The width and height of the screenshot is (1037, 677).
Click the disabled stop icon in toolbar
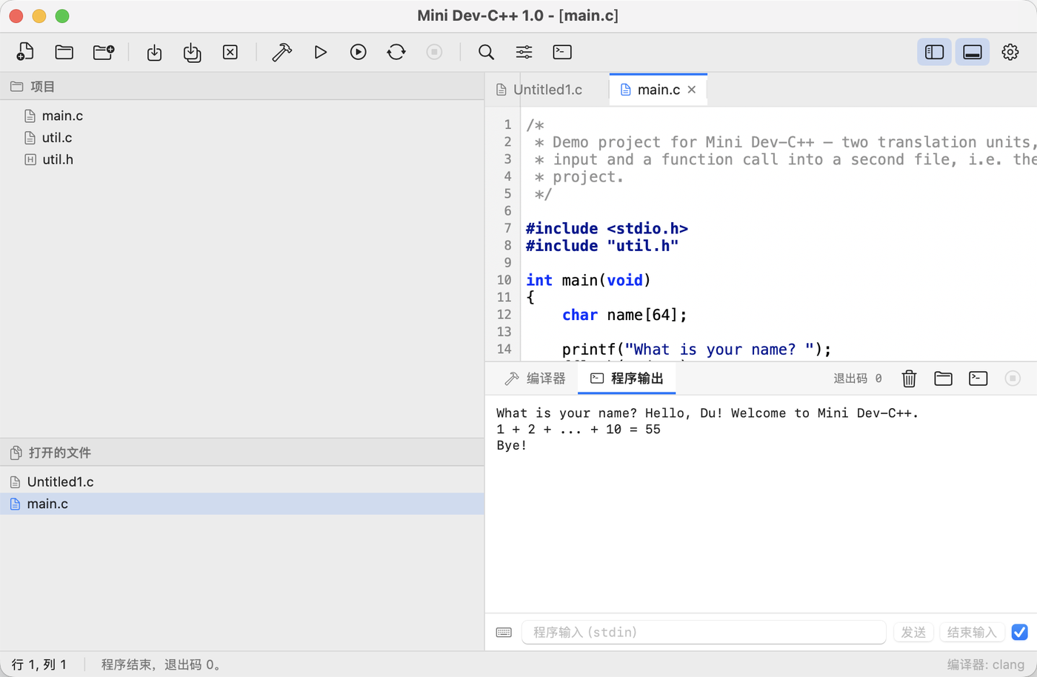coord(435,52)
